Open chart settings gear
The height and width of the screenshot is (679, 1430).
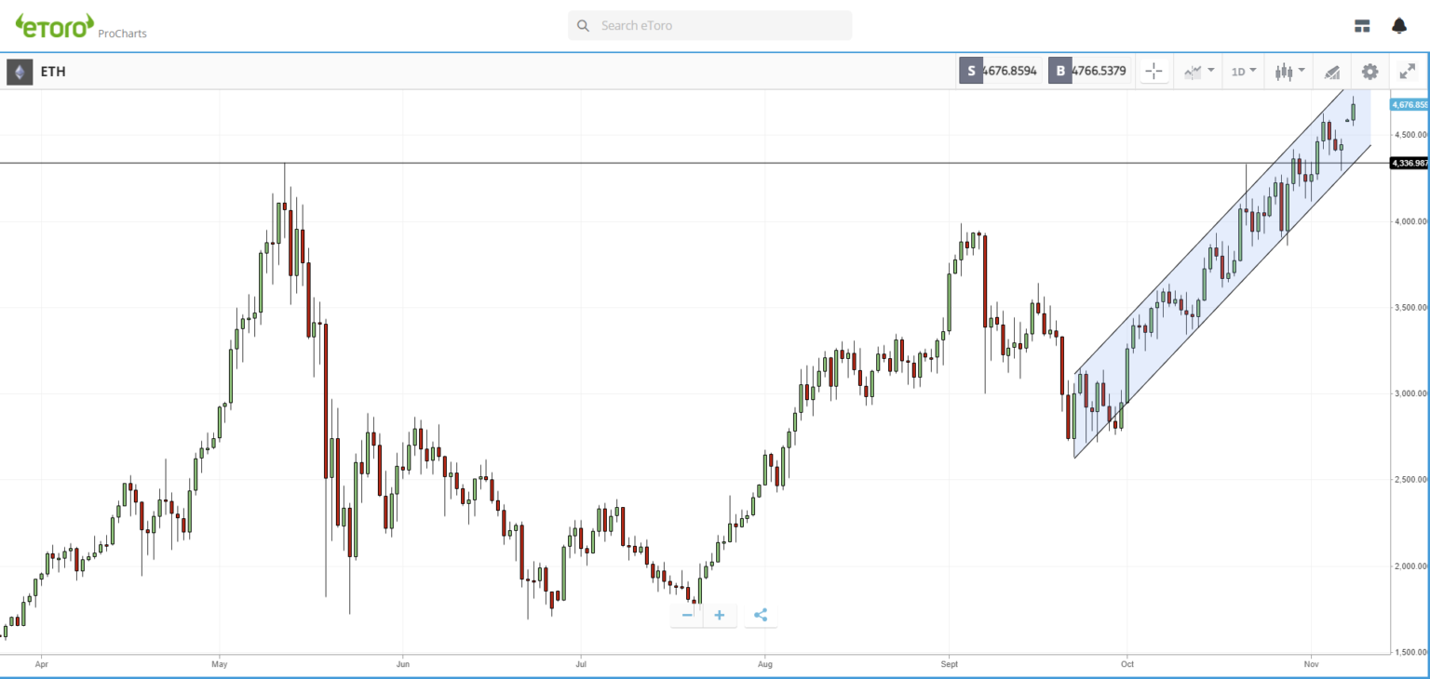[1369, 72]
